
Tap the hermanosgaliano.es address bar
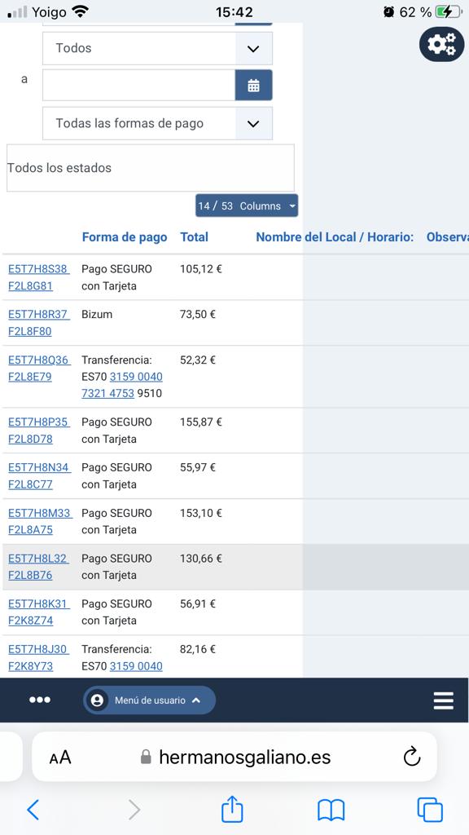[x=234, y=757]
